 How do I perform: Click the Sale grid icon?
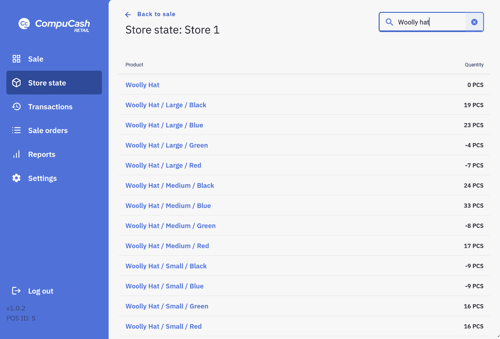[16, 59]
